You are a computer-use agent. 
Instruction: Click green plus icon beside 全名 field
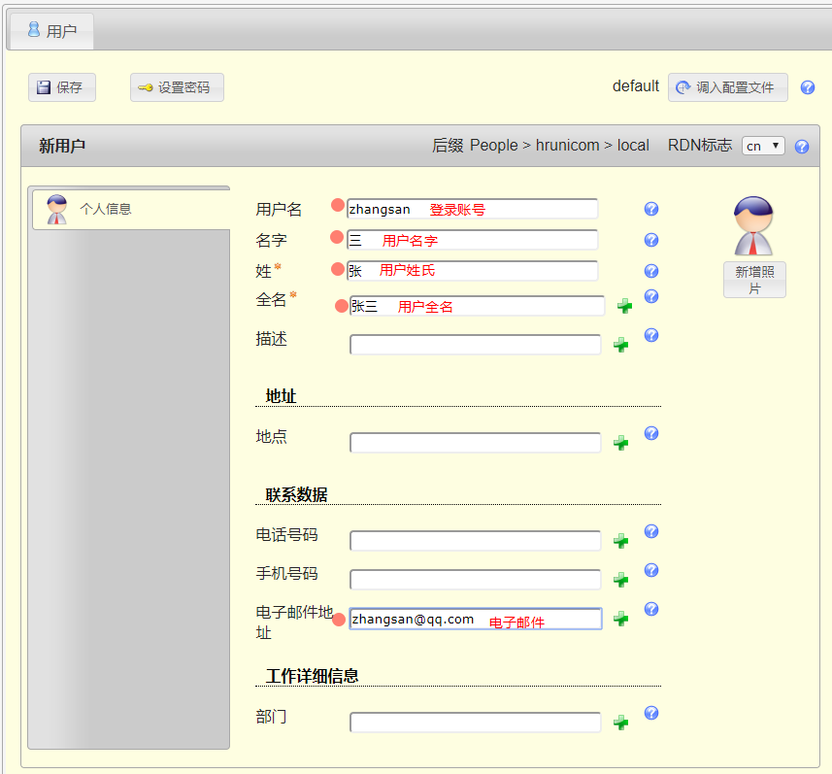click(624, 306)
